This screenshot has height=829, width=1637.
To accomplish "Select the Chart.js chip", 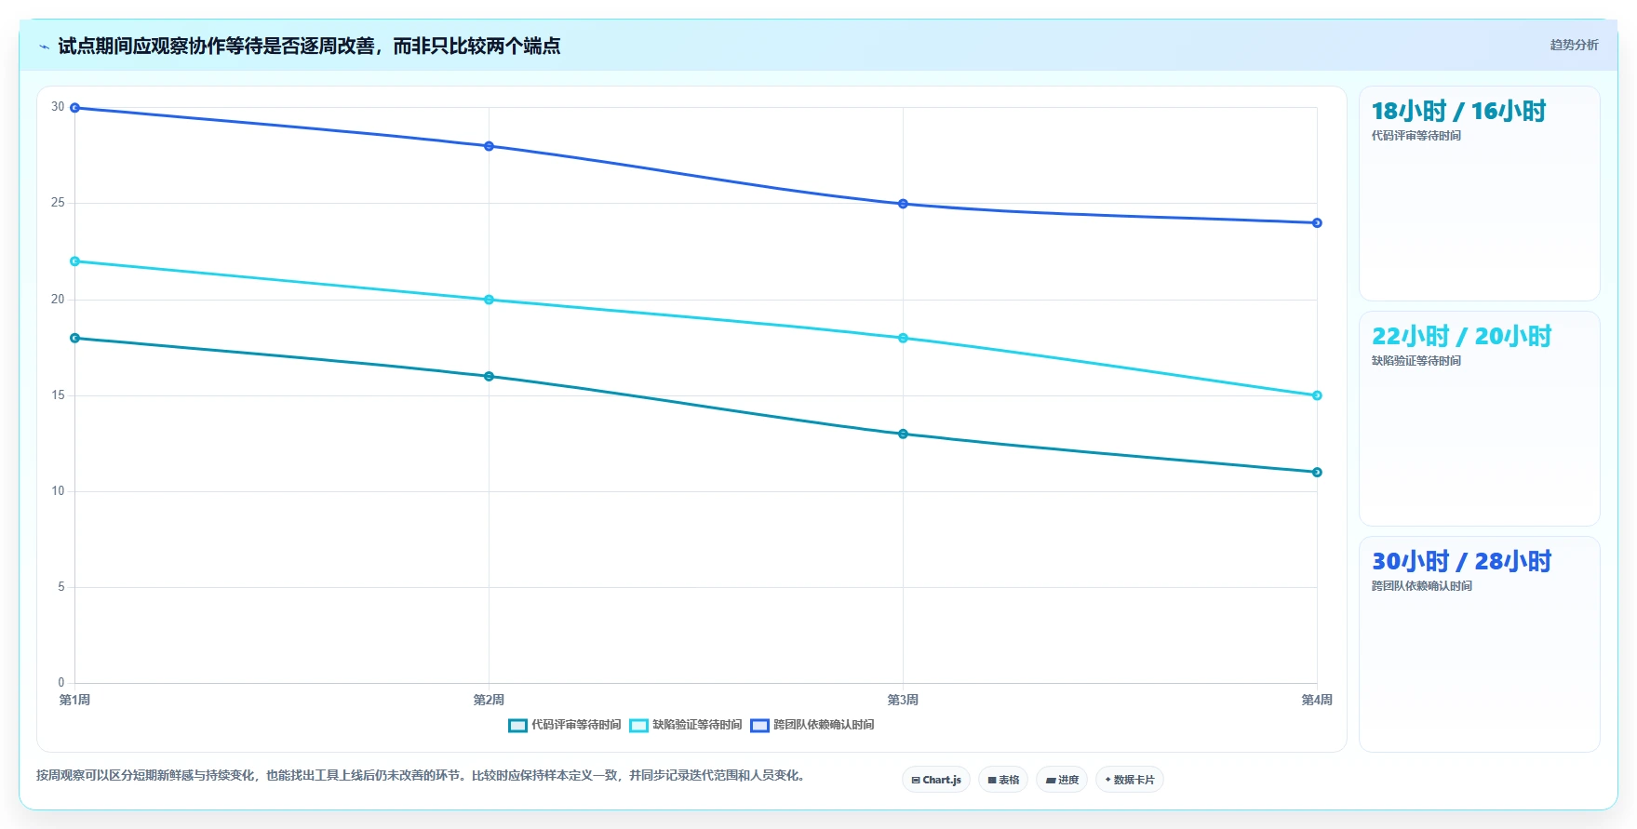I will point(936,780).
